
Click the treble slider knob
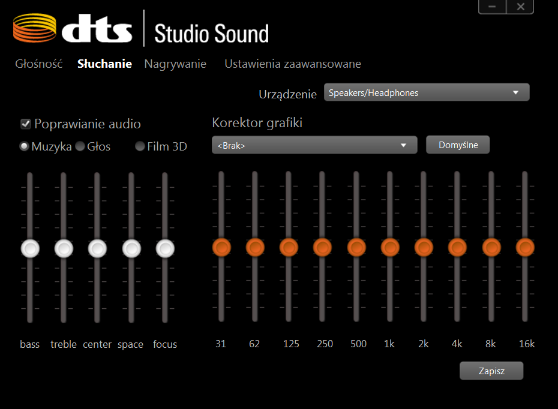64,248
